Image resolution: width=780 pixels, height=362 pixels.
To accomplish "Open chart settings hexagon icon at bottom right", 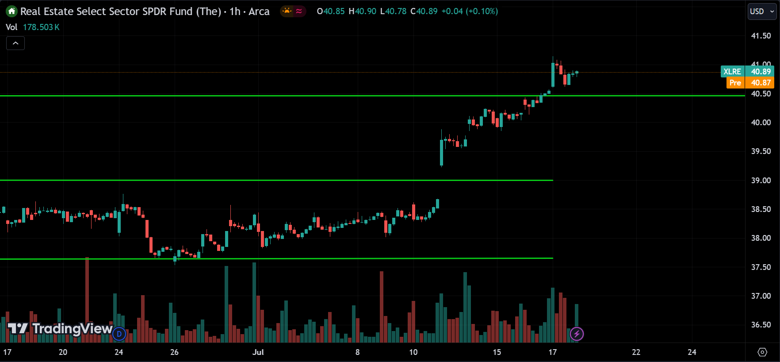I will [x=762, y=352].
